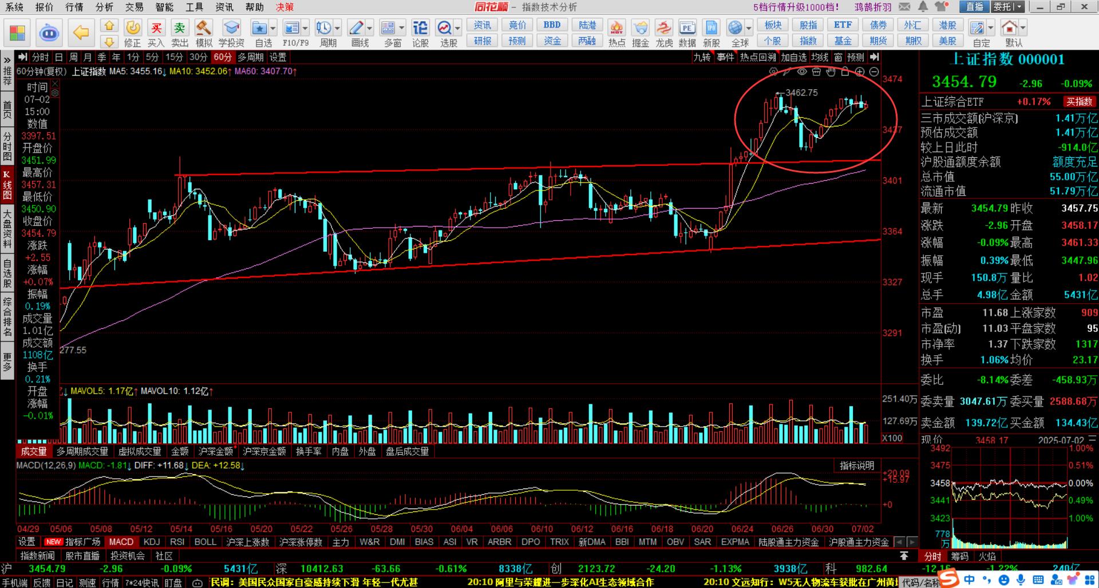Open the 画线 drawing tool dropdown arrow
This screenshot has height=588, width=1099.
pyautogui.click(x=370, y=28)
